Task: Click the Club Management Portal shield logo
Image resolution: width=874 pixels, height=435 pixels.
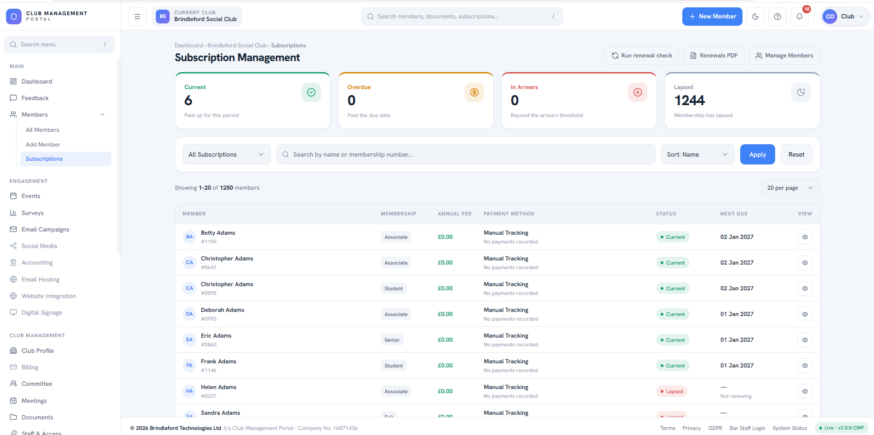Action: [x=14, y=17]
